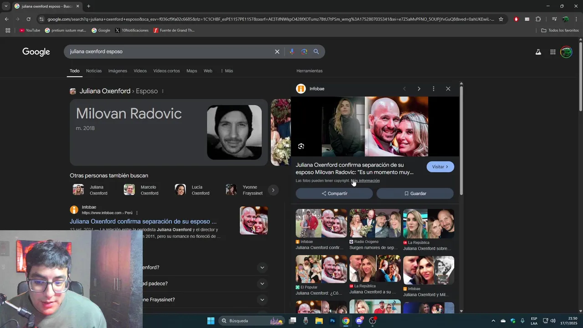The width and height of the screenshot is (583, 328).
Task: Click the Google logo
Action: coord(36,52)
